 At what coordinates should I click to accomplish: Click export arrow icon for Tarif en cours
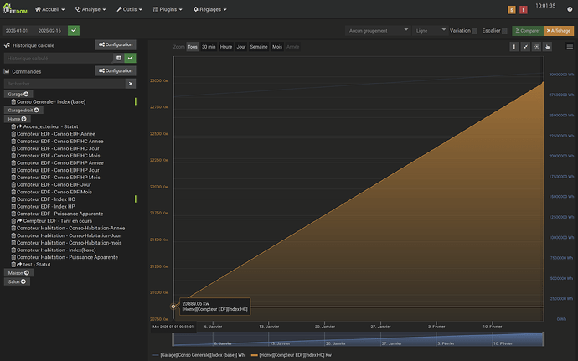coord(19,221)
